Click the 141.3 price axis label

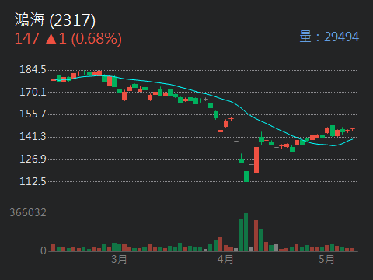coord(33,136)
